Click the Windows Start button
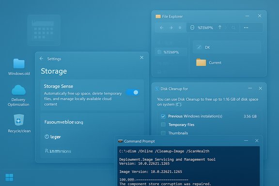The image size is (279, 186). (9, 177)
